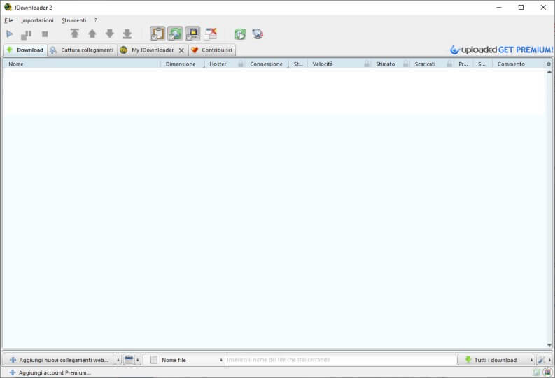Open the Tutti i download filter dropdown
The height and width of the screenshot is (378, 555).
496,360
